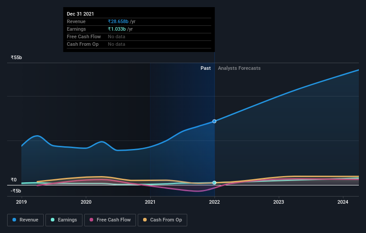
Task: Click the ₹0 y-axis label
Action: pyautogui.click(x=14, y=180)
